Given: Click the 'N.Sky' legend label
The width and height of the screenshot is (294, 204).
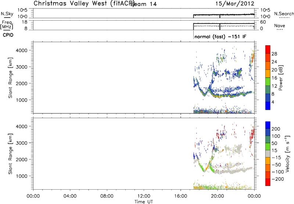Looking at the screenshot, I should 7,14.
